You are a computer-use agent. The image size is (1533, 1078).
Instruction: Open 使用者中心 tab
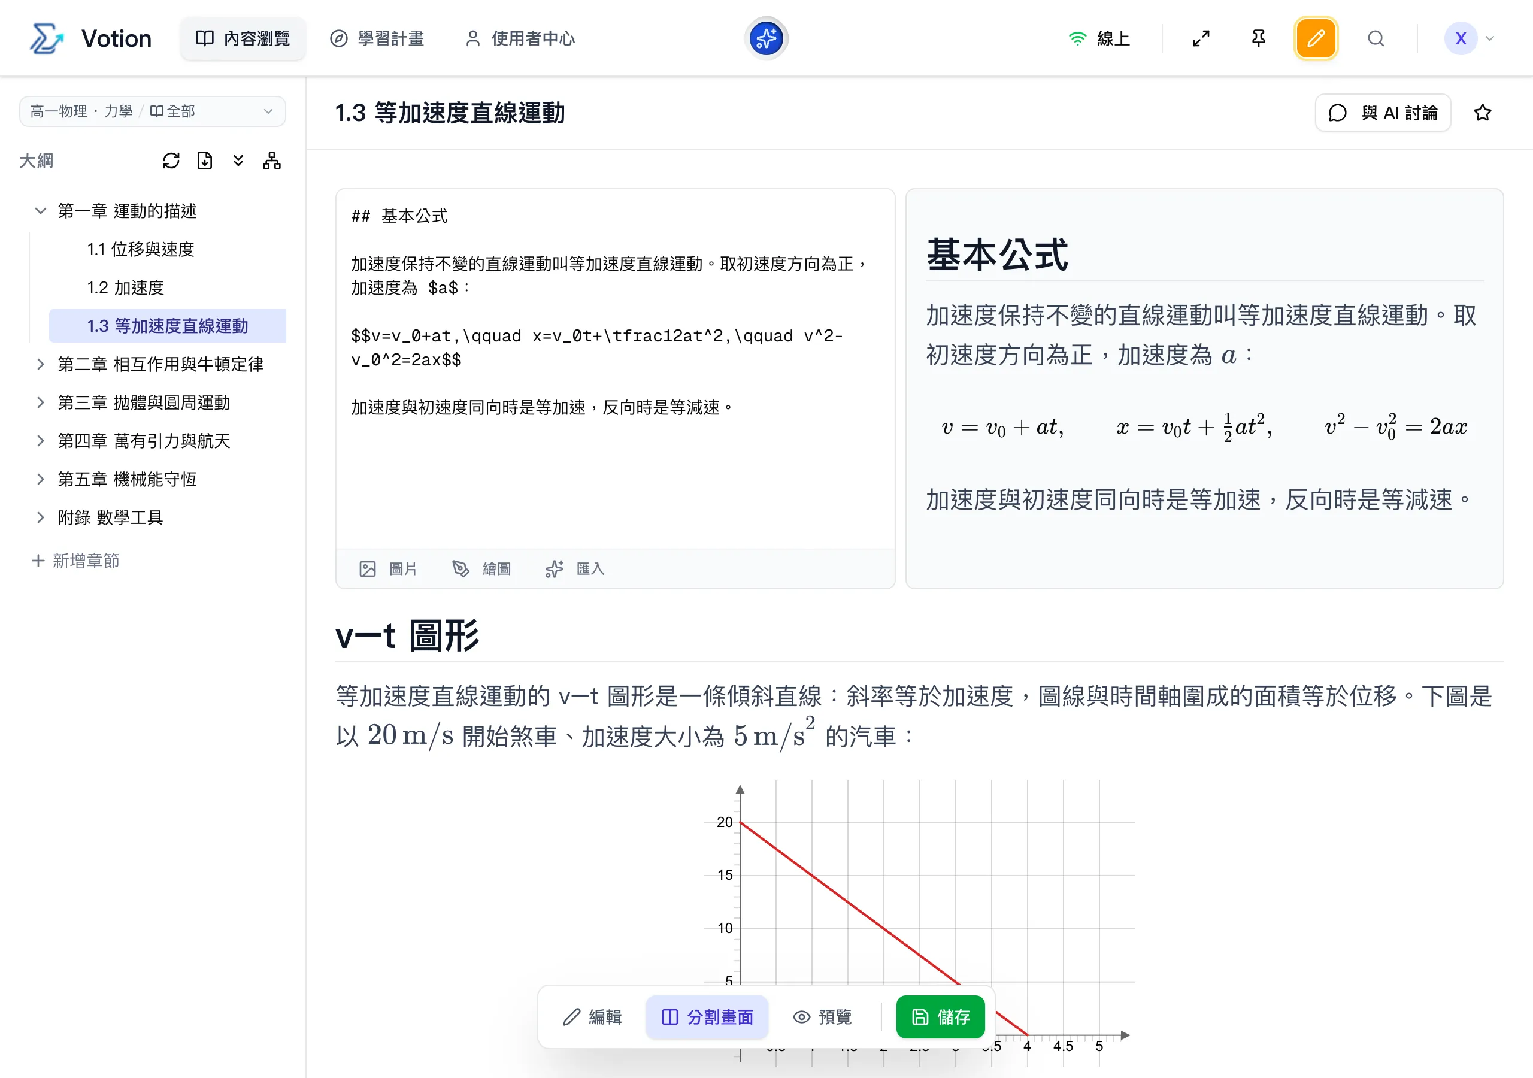click(x=519, y=38)
